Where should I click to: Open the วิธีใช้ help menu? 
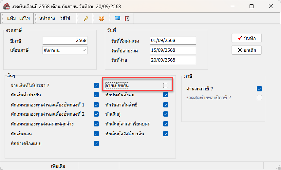(65, 19)
